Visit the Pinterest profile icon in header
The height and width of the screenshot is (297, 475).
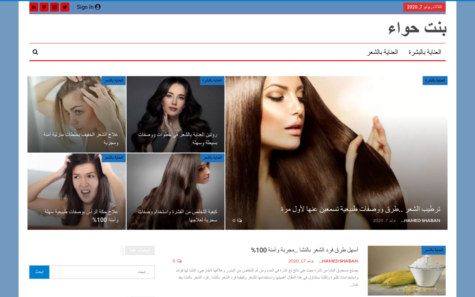tap(44, 6)
